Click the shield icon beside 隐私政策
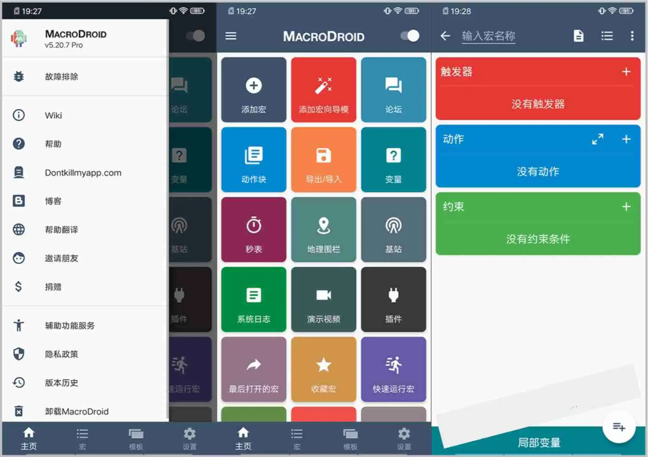Screen dimensions: 648x457 tap(18, 354)
